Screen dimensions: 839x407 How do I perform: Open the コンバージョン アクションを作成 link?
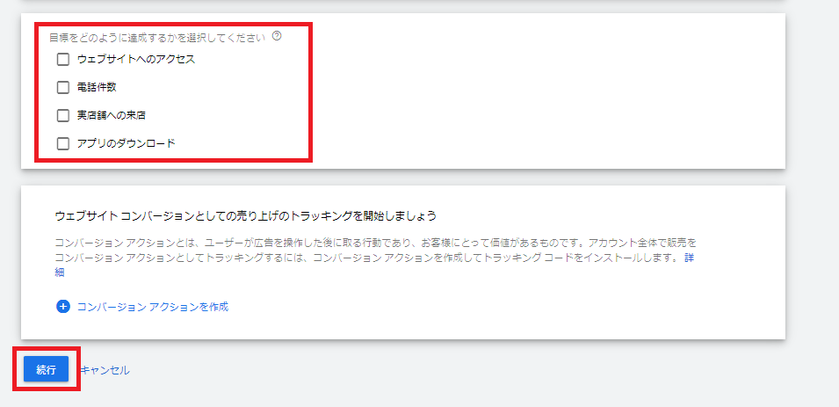[153, 307]
